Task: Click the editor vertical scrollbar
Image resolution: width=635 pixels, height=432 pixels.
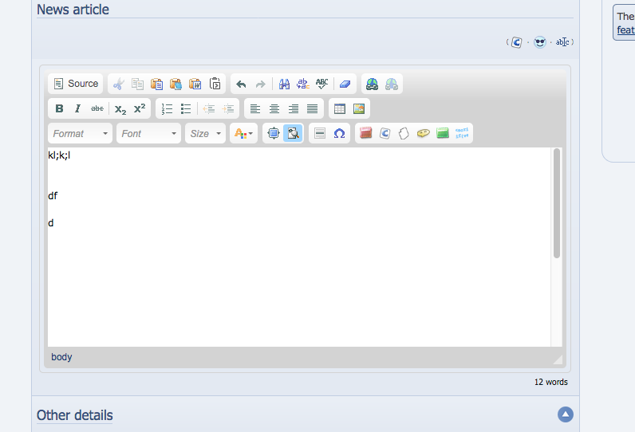Action: click(x=557, y=203)
